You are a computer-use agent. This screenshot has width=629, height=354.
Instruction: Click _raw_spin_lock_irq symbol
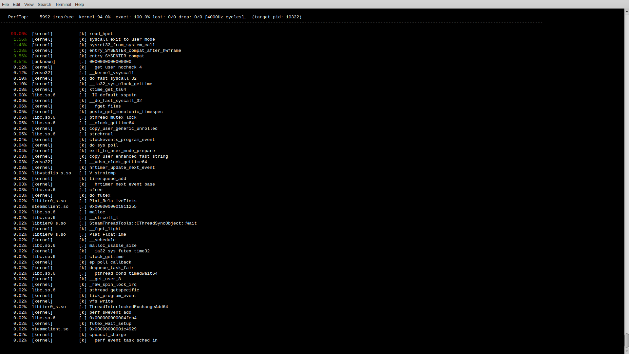click(113, 285)
